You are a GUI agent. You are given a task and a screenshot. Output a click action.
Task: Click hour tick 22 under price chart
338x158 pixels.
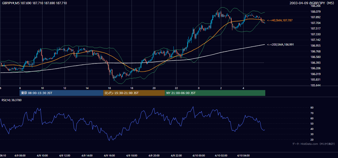(176, 88)
